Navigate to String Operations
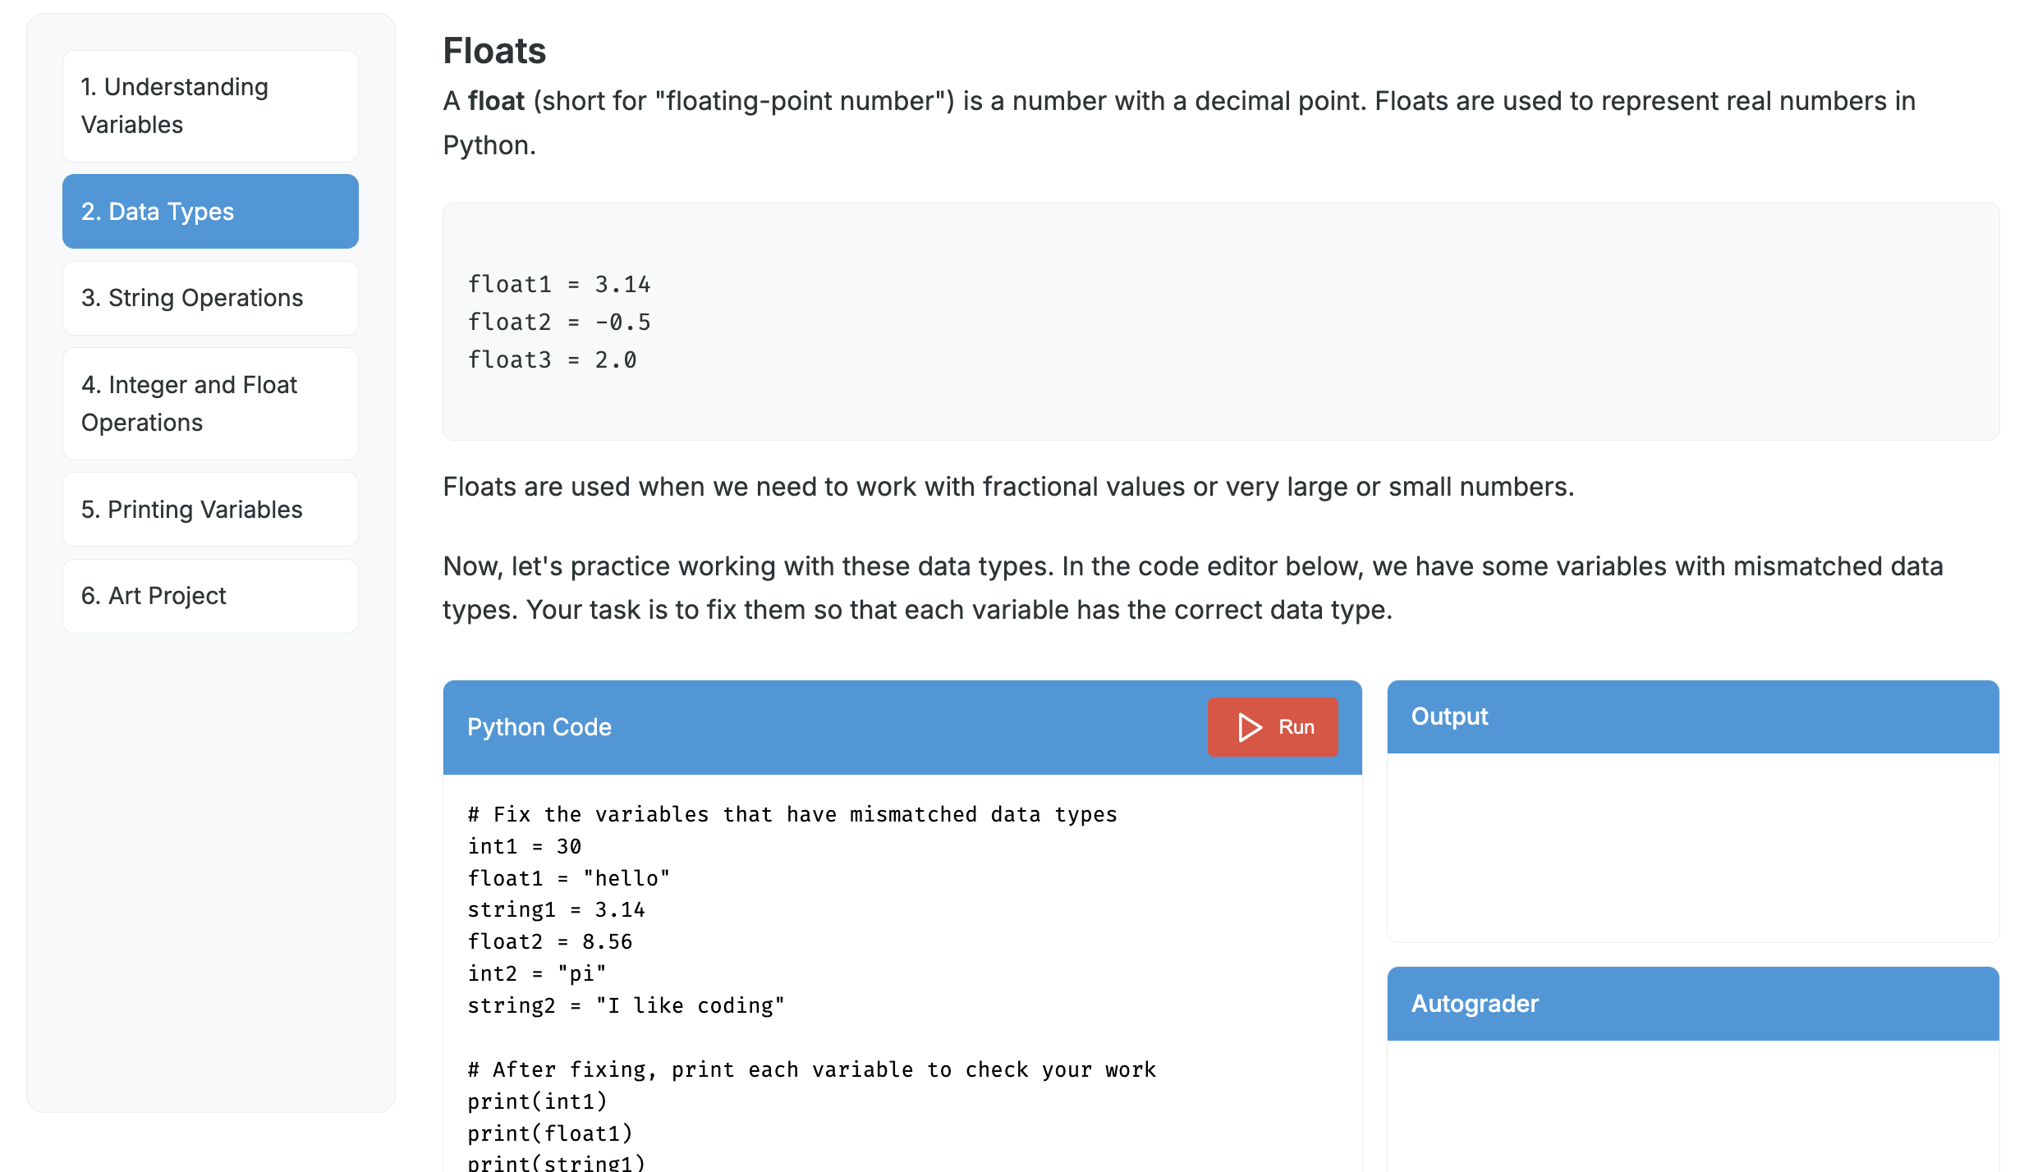Image resolution: width=2033 pixels, height=1172 pixels. pos(209,298)
